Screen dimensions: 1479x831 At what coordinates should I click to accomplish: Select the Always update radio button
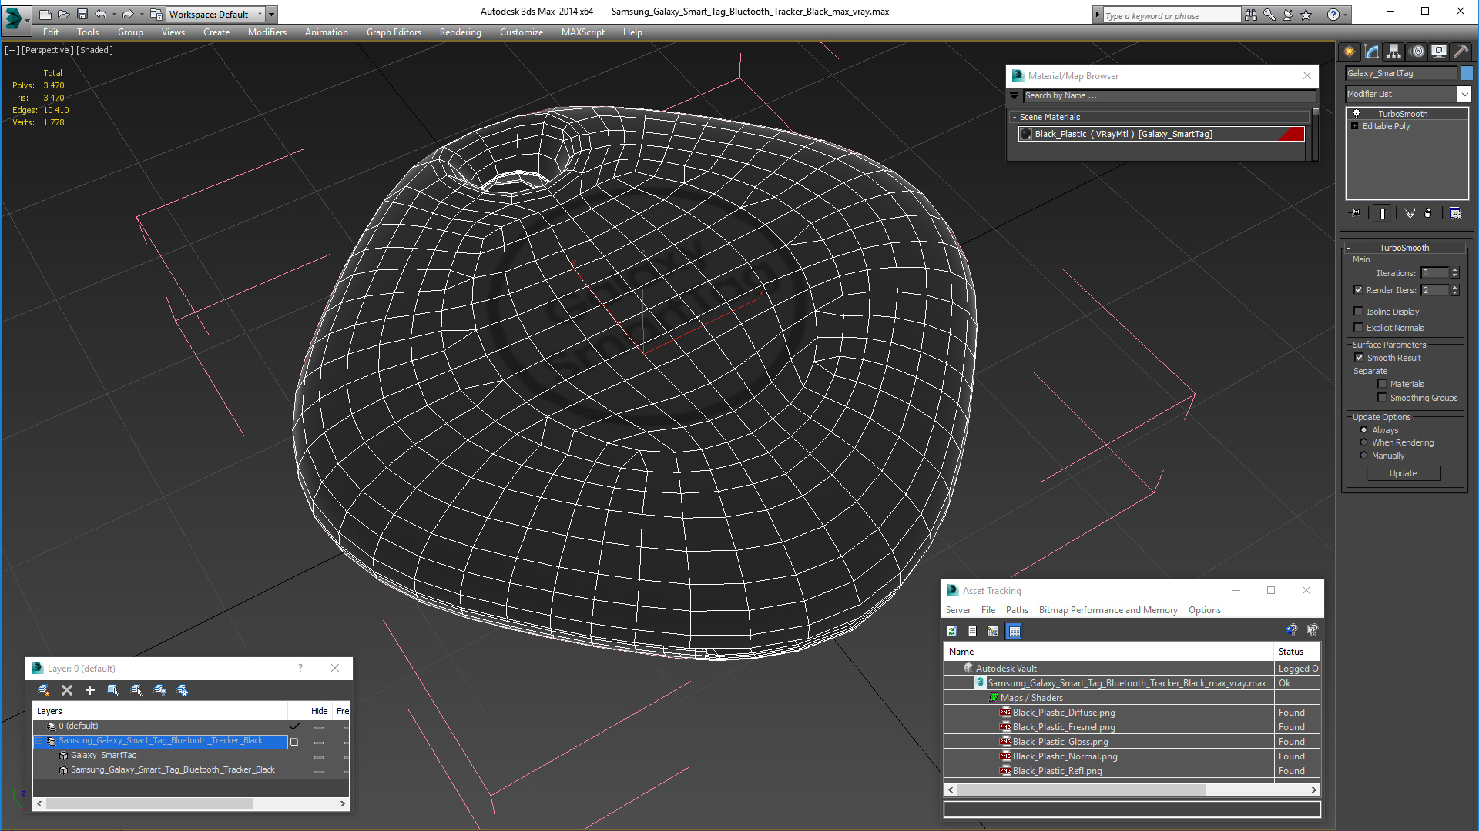[x=1364, y=430]
